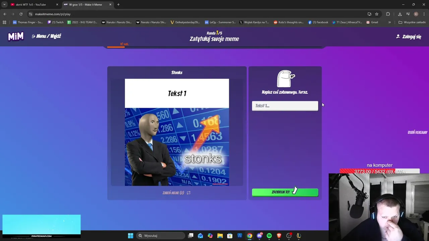
Task: Open (1) Twitch bookmark
Action: [x=56, y=22]
